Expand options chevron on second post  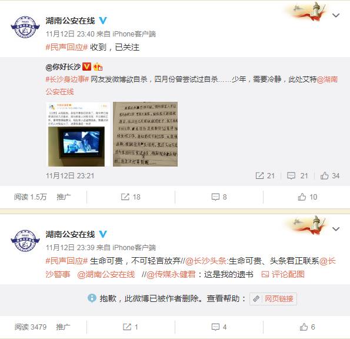(x=336, y=229)
